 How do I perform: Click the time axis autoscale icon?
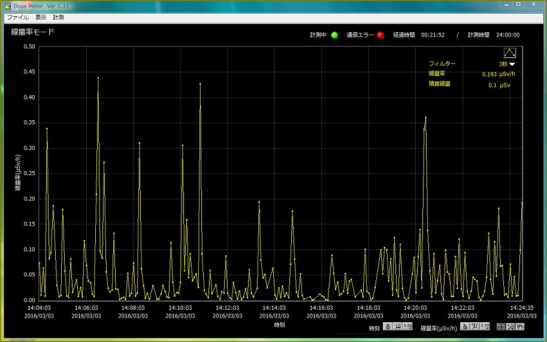pos(397,326)
